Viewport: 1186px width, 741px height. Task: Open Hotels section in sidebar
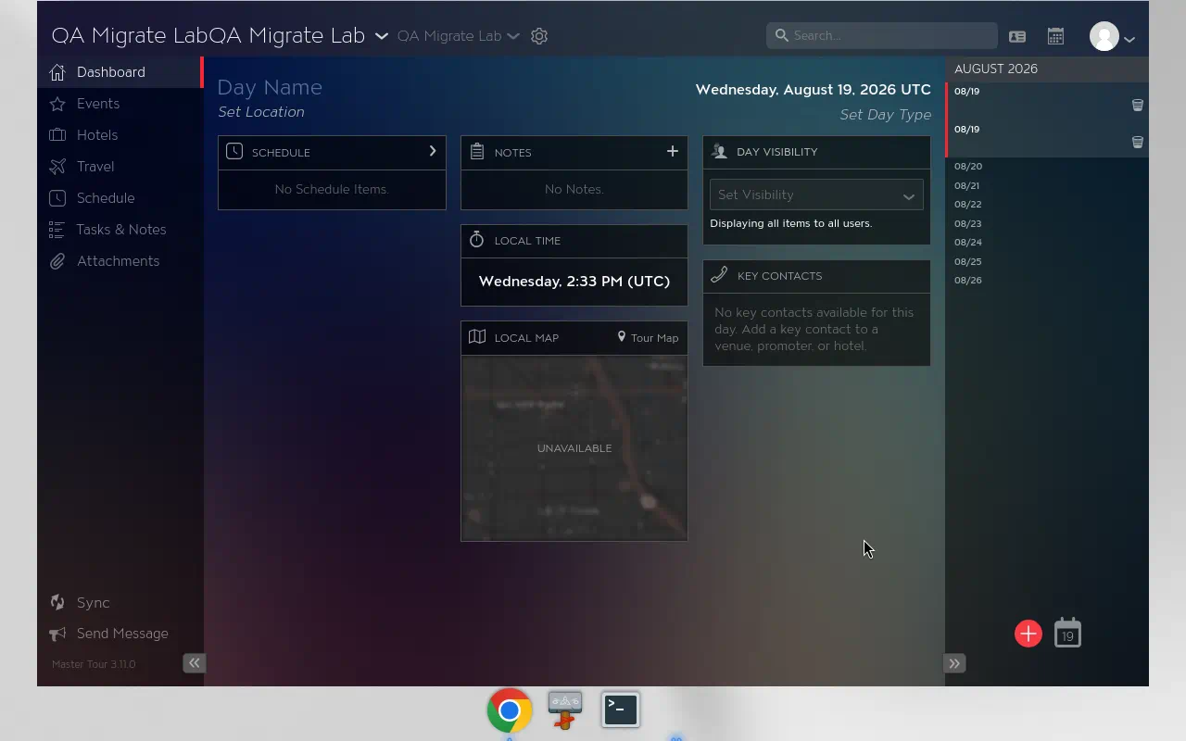click(x=119, y=135)
